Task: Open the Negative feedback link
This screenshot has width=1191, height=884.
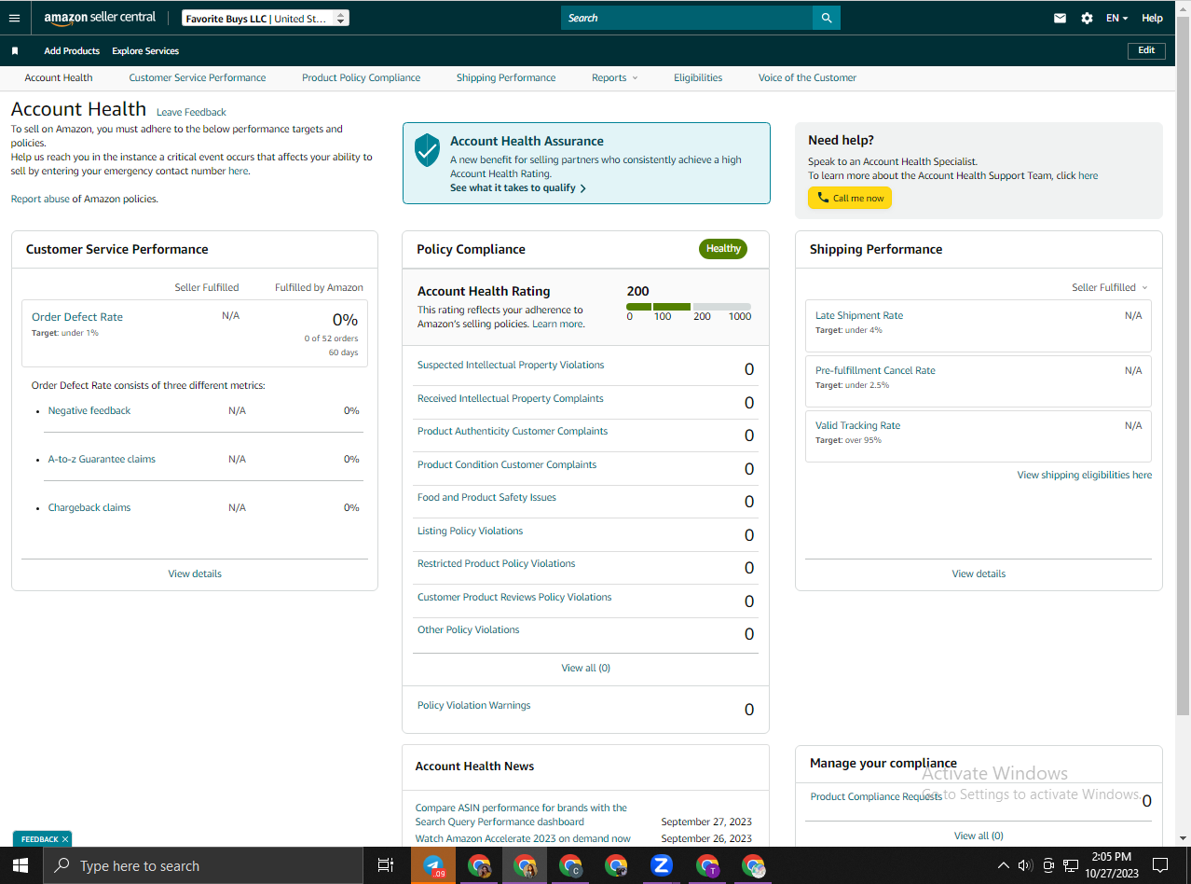Action: click(x=89, y=411)
